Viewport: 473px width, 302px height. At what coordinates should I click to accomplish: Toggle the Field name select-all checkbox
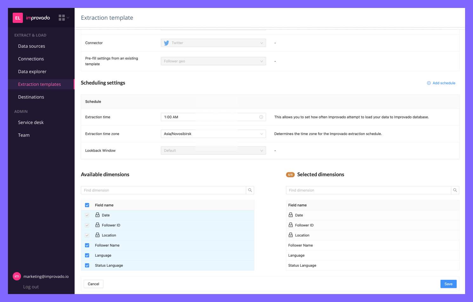coord(87,205)
